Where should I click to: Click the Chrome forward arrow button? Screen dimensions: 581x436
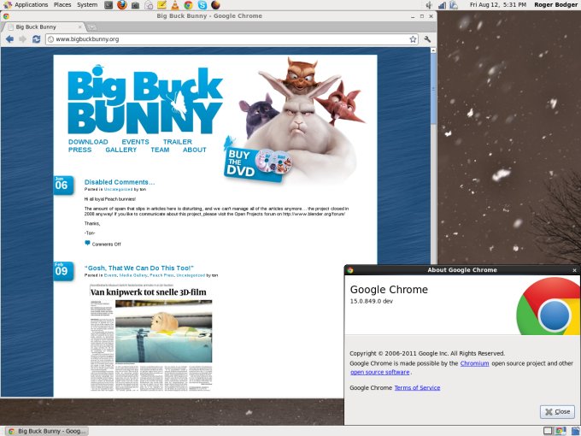(22, 39)
